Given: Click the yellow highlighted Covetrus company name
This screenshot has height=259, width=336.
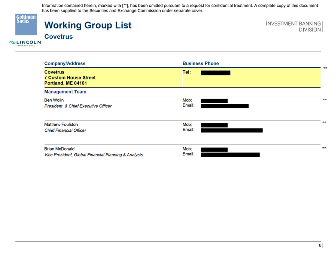Looking at the screenshot, I should tap(54, 72).
